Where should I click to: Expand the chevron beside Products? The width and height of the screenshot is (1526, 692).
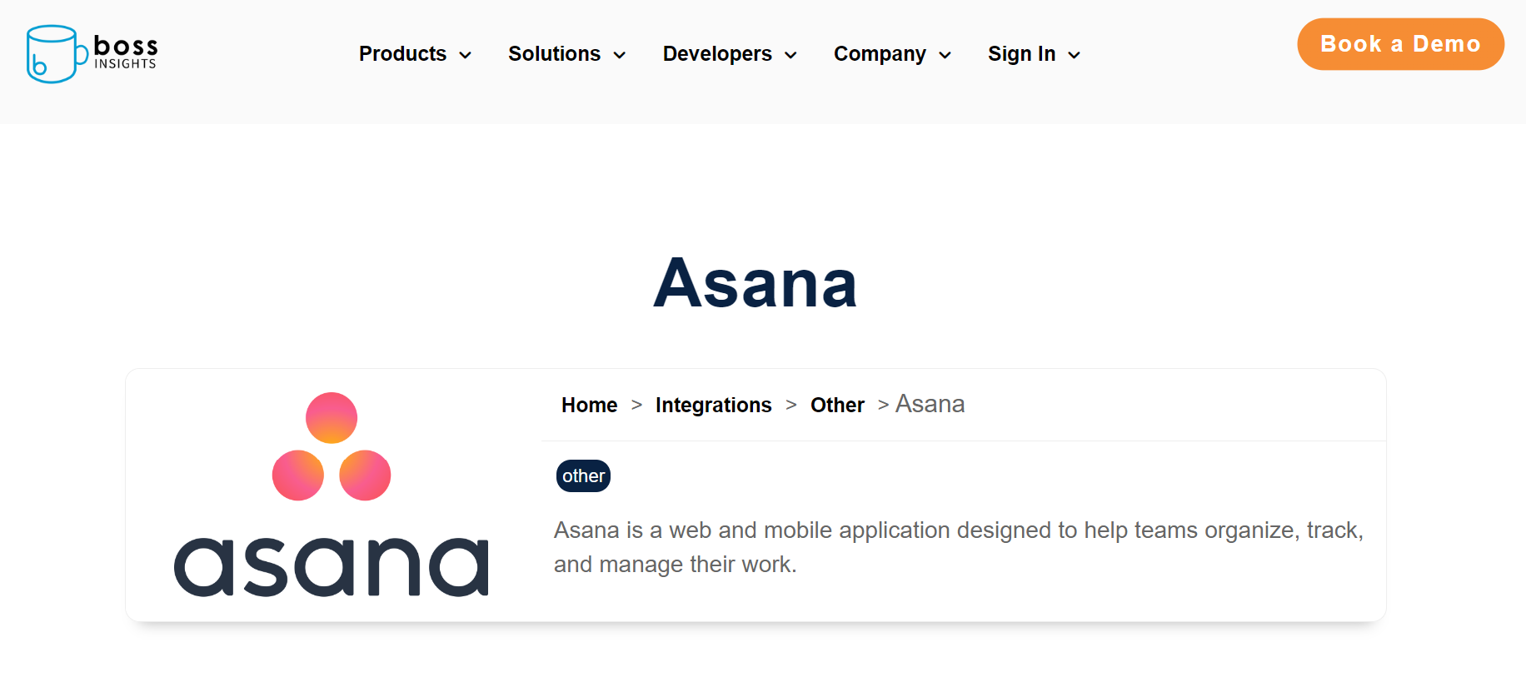[x=466, y=55]
